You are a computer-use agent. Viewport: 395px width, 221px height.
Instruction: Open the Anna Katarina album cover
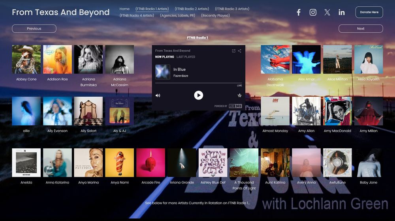tap(57, 163)
